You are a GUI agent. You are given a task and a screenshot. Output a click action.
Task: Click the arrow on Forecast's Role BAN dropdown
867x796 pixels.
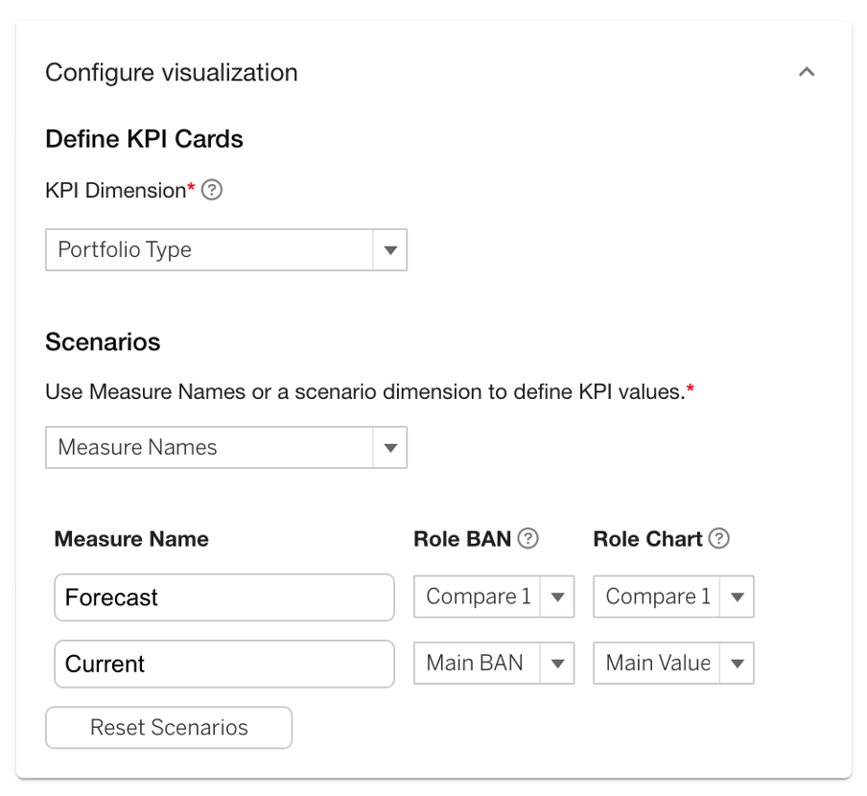pos(557,597)
